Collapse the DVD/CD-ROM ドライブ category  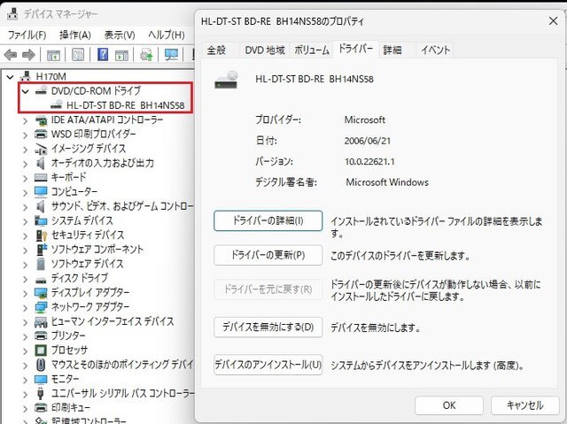(25, 91)
